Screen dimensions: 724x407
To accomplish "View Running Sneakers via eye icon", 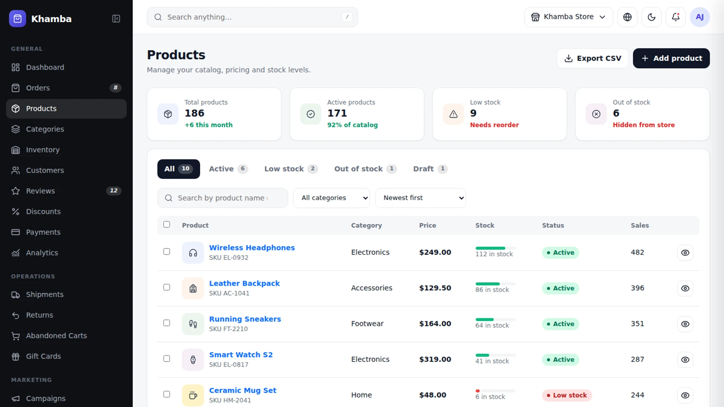I will [685, 324].
